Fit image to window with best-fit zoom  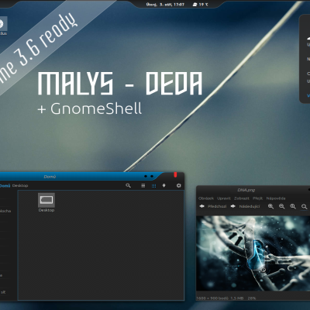point(305,206)
